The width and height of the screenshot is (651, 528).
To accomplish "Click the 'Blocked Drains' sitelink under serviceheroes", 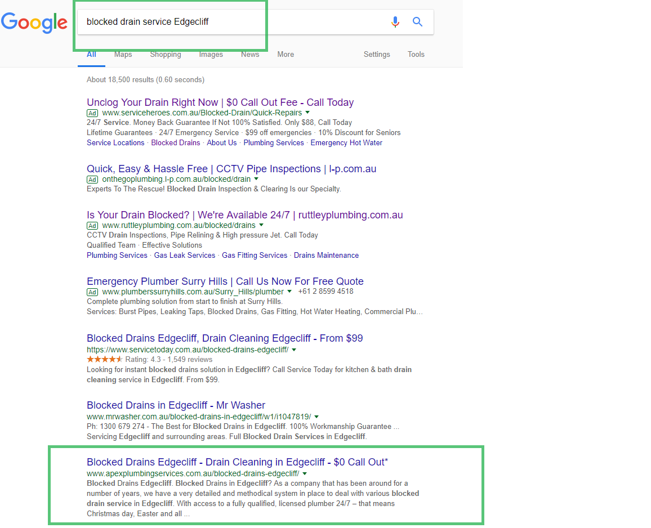I will 176,143.
